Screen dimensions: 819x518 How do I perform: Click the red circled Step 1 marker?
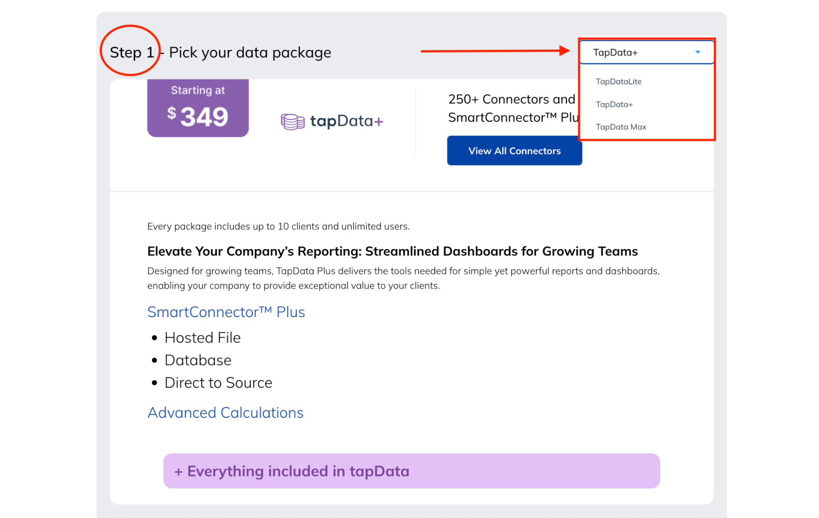130,51
